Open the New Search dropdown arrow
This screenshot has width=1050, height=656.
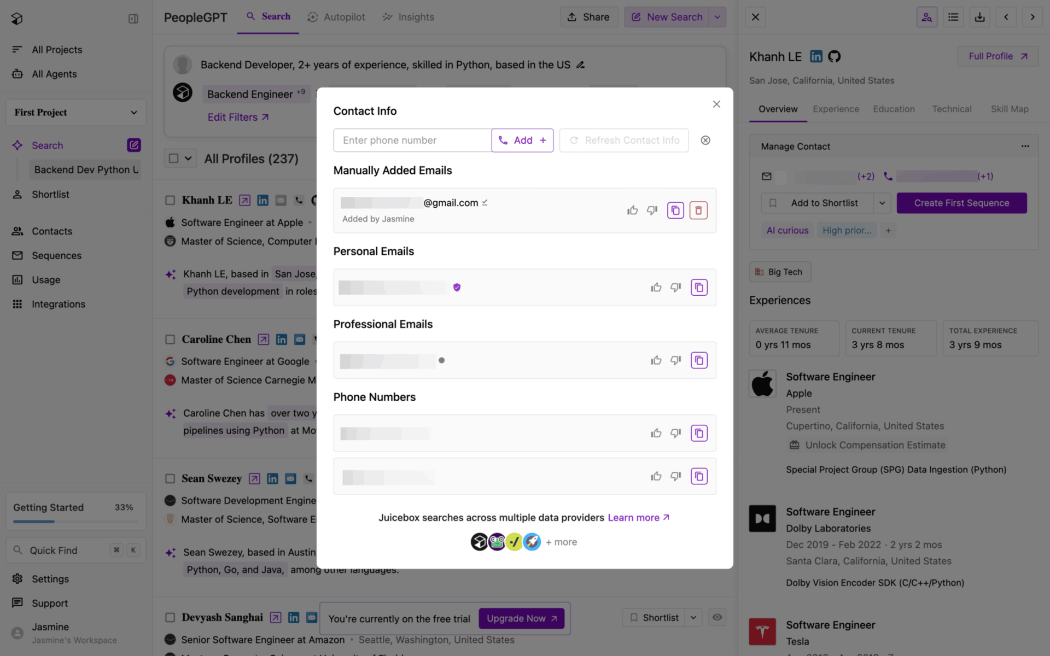717,17
